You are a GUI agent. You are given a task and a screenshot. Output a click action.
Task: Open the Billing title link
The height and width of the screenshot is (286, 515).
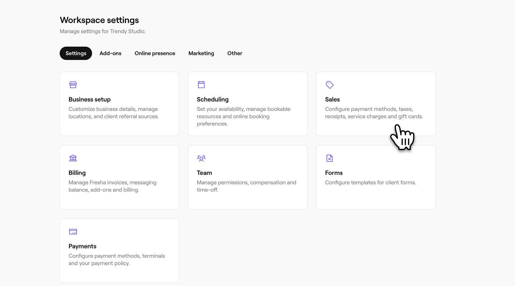coord(77,173)
